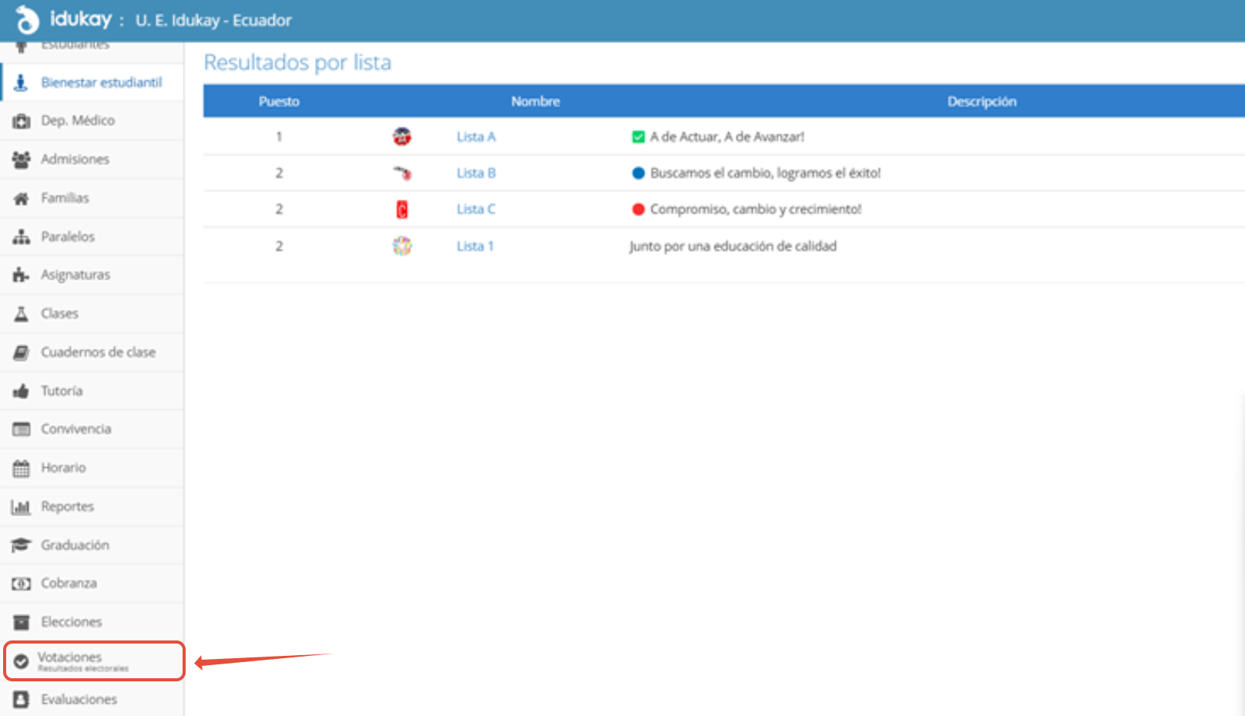Click the U. E. Idukay - Ecuador title
Viewport: 1245px width, 716px height.
coord(213,21)
